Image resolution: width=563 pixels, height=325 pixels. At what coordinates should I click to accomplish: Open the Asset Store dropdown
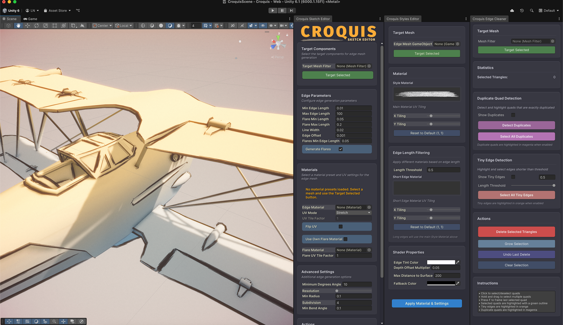click(57, 11)
